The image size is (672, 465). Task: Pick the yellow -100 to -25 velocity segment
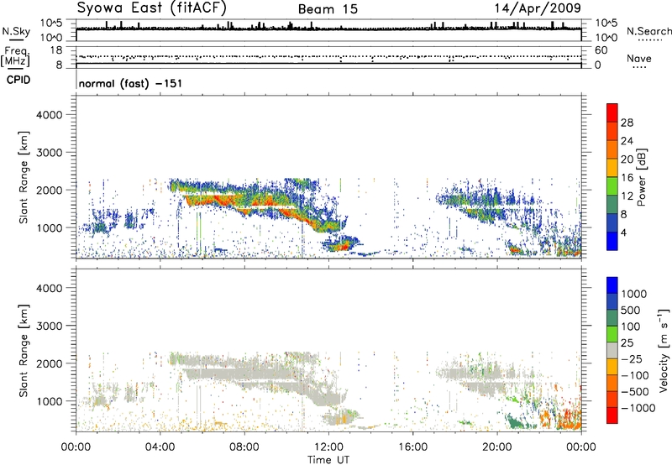tap(612, 367)
